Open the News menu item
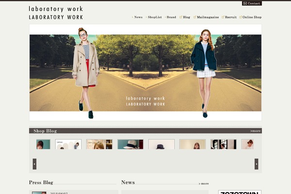The height and width of the screenshot is (194, 291). (138, 17)
